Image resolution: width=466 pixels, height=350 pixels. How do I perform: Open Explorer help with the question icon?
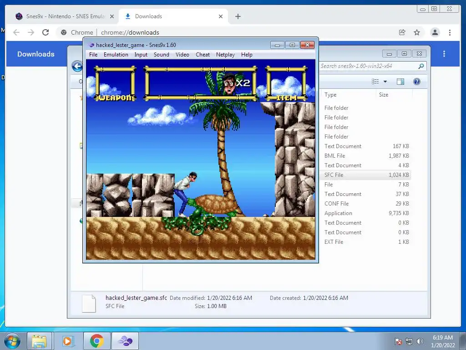tap(417, 82)
